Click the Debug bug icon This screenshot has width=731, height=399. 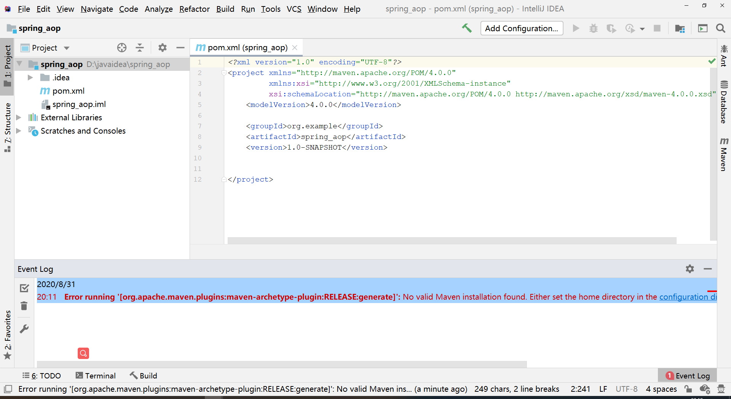tap(593, 28)
